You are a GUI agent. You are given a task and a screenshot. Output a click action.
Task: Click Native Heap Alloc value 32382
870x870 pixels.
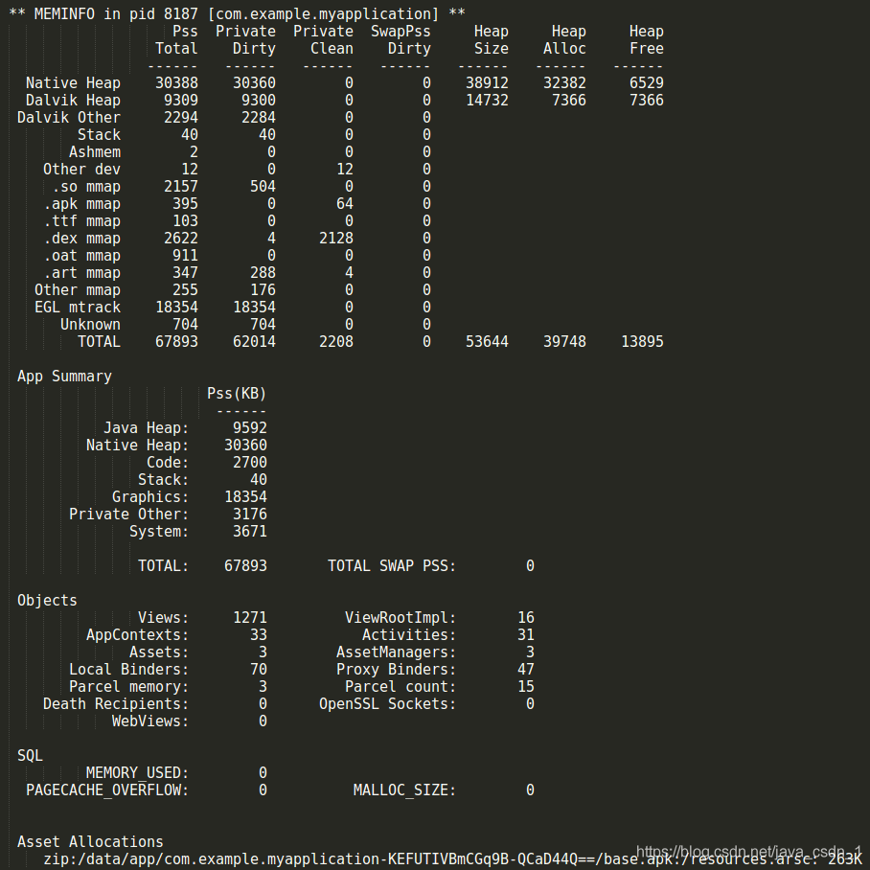(x=565, y=83)
